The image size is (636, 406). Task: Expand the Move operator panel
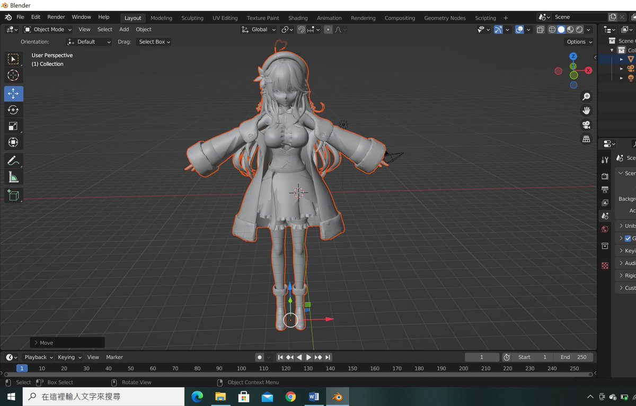[x=67, y=342]
